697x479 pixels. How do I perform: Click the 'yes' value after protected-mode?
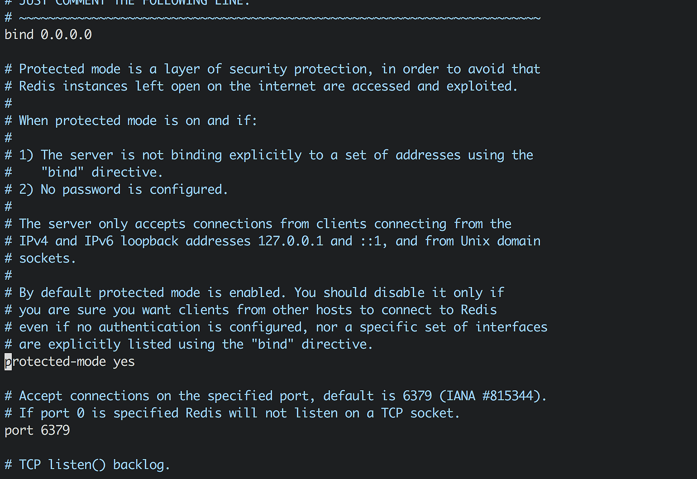click(x=124, y=362)
